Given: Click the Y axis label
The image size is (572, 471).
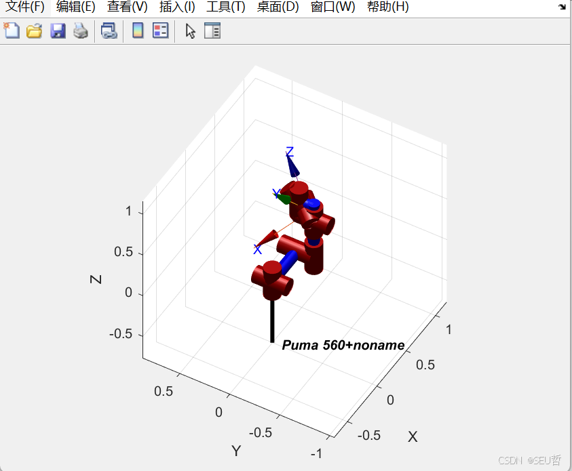Looking at the screenshot, I should pyautogui.click(x=236, y=451).
